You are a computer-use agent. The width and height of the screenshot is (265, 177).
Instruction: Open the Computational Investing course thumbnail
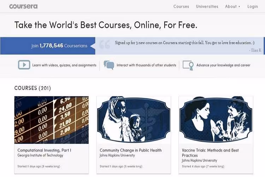[51, 120]
